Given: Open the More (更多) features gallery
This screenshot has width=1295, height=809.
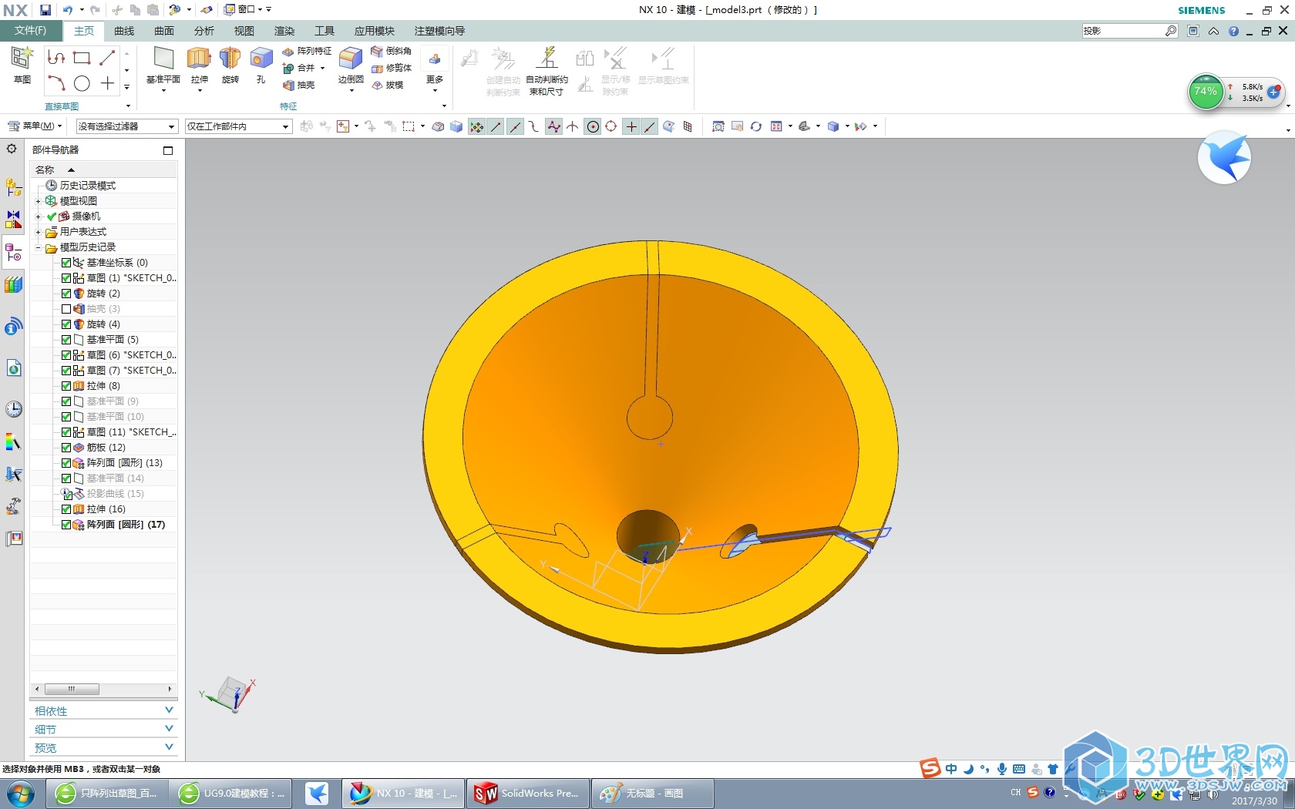Looking at the screenshot, I should click(435, 68).
